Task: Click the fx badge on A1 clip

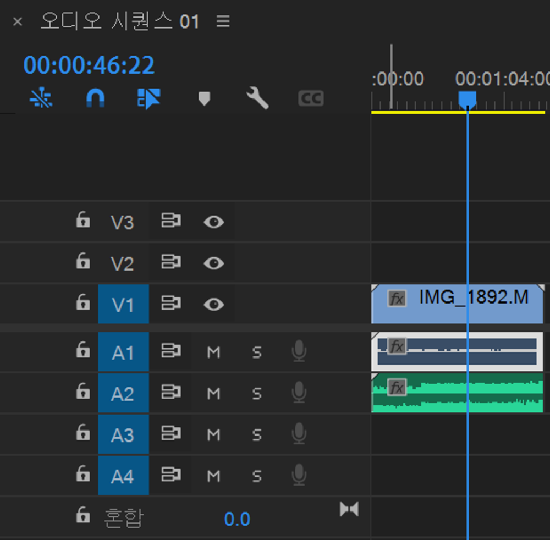Action: coord(397,346)
